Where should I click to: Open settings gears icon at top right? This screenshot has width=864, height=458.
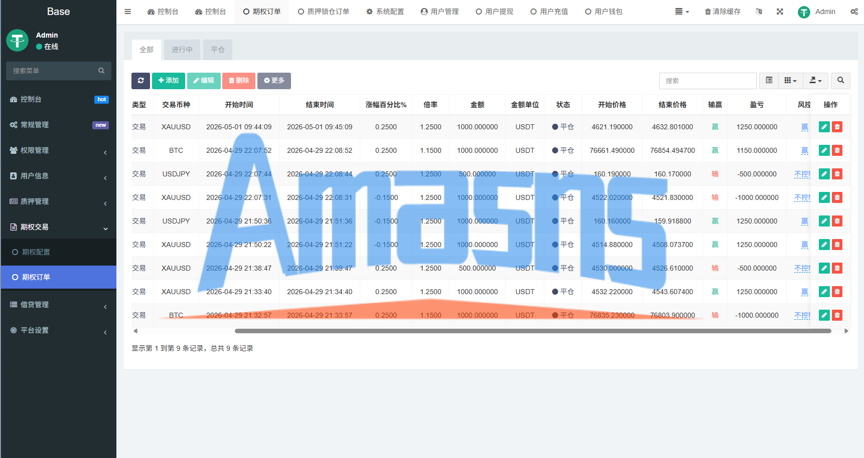(854, 12)
